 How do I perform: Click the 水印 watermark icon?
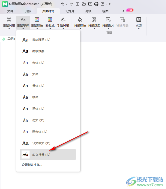[x=139, y=19]
